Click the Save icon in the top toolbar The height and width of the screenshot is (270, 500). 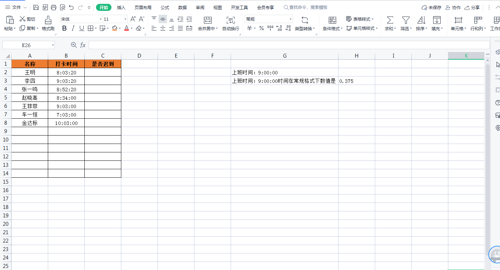(x=36, y=7)
